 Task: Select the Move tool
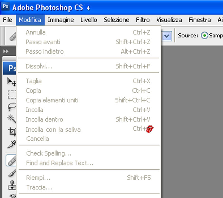11,82
